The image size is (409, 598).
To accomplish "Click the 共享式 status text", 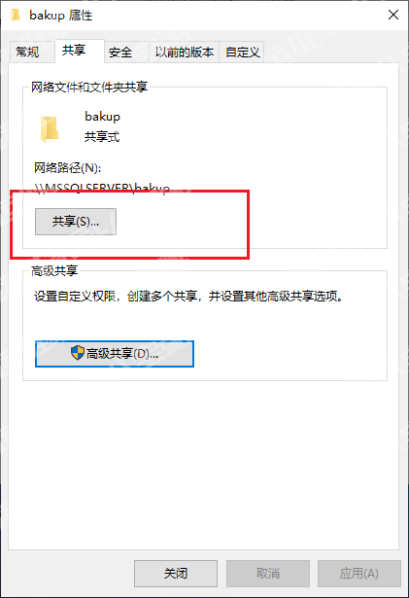I will [x=102, y=136].
